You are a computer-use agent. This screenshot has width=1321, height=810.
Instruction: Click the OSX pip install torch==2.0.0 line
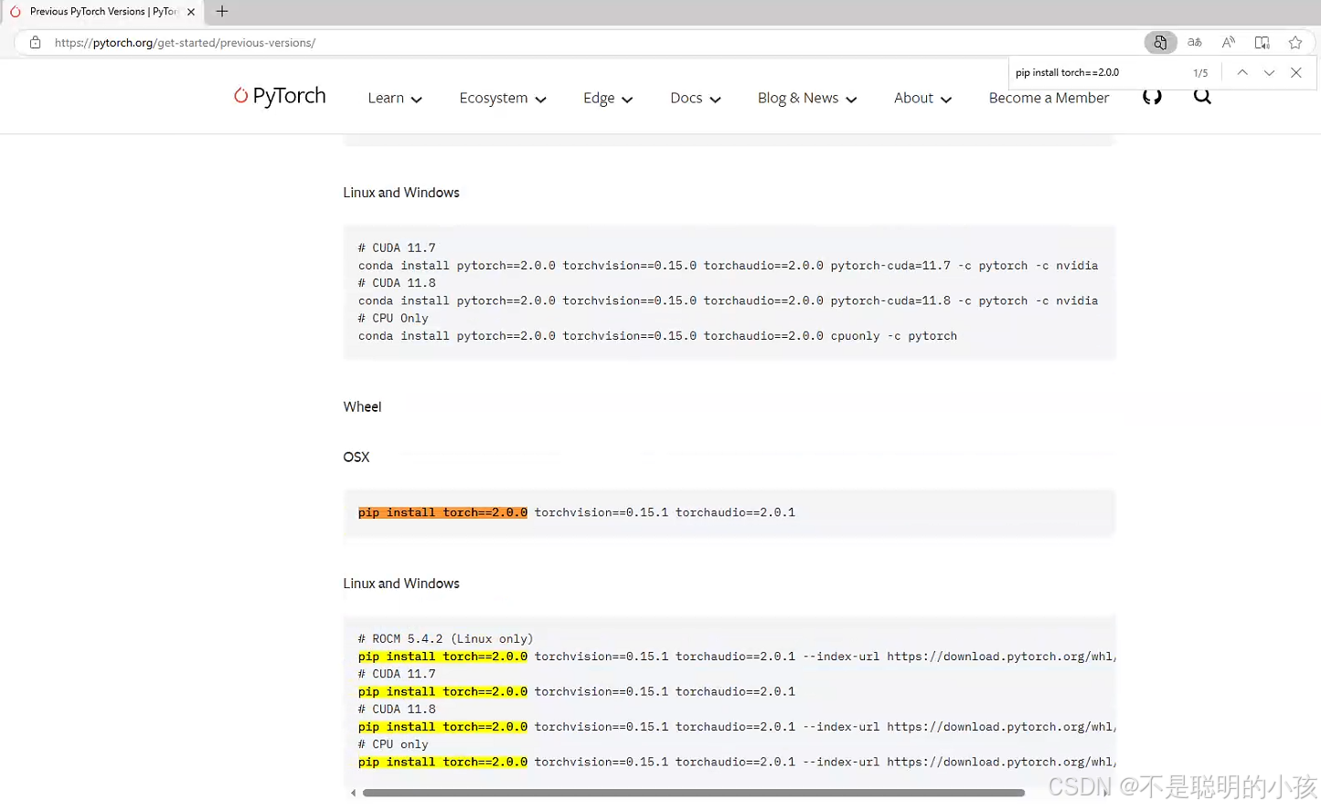pos(577,512)
